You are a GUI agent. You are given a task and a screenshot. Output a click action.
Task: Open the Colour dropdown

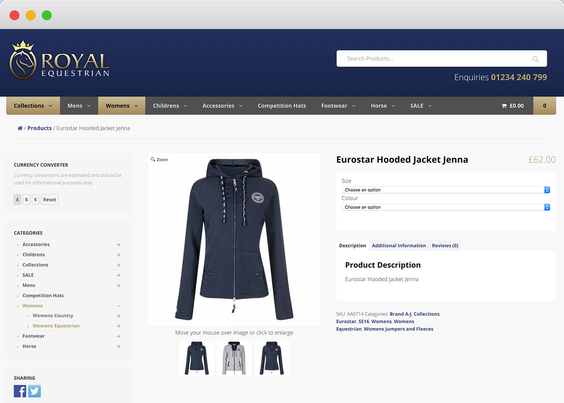click(x=446, y=207)
